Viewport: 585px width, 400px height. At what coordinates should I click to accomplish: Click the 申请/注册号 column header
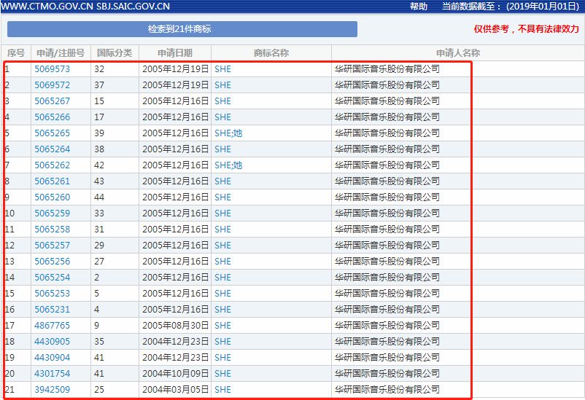[x=61, y=53]
